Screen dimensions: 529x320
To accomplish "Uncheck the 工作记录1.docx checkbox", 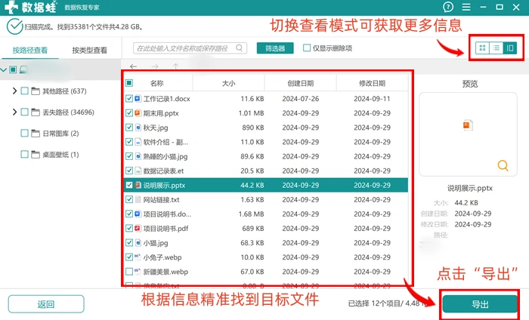I will (x=129, y=99).
